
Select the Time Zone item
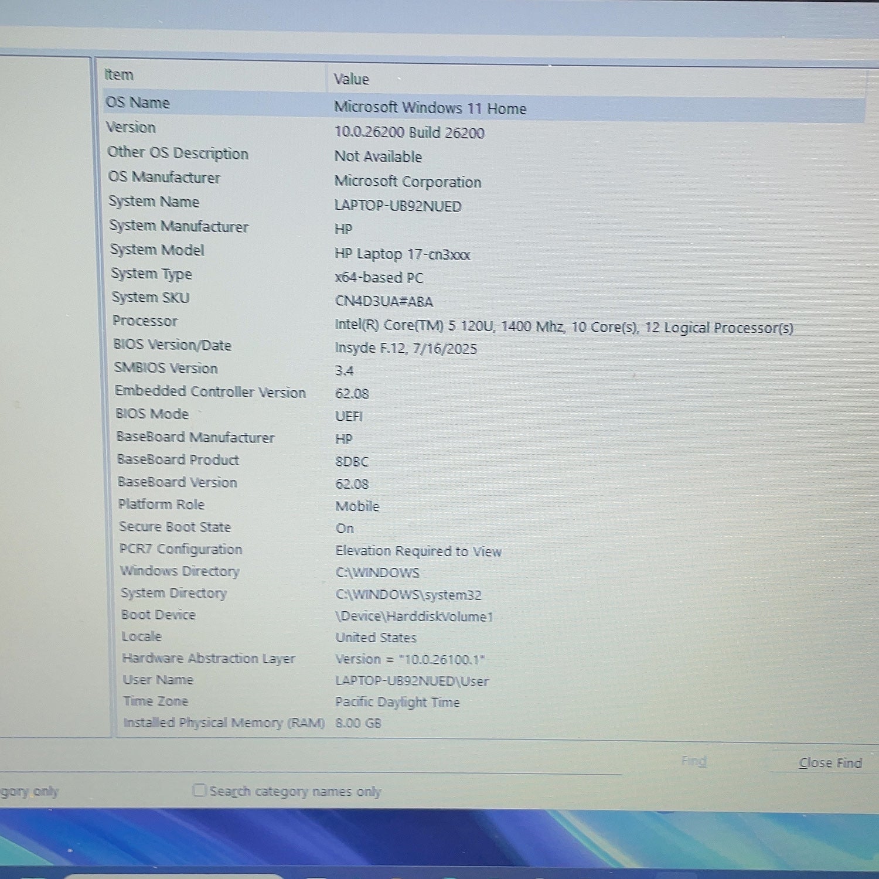[x=155, y=701]
